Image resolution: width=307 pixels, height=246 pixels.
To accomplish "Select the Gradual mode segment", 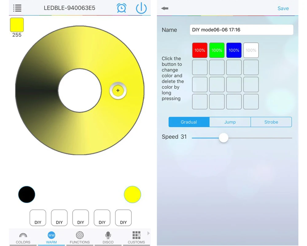I will (x=189, y=122).
